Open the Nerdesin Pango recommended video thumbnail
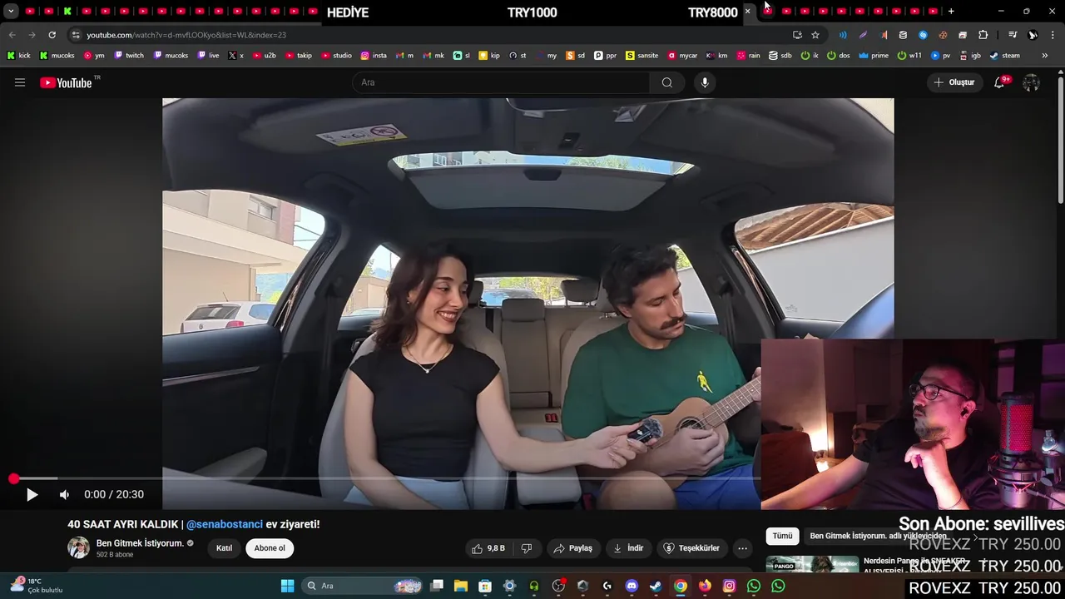This screenshot has height=599, width=1065. point(812,563)
